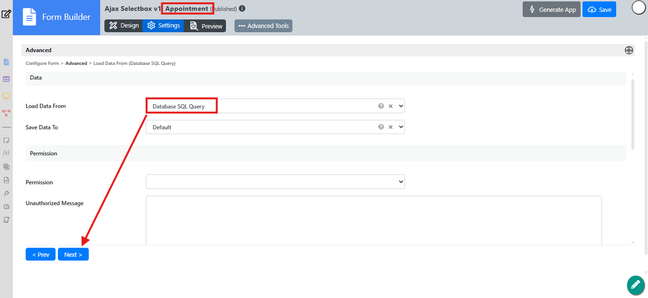
Task: Expand the Load Data From dropdown
Action: 401,106
